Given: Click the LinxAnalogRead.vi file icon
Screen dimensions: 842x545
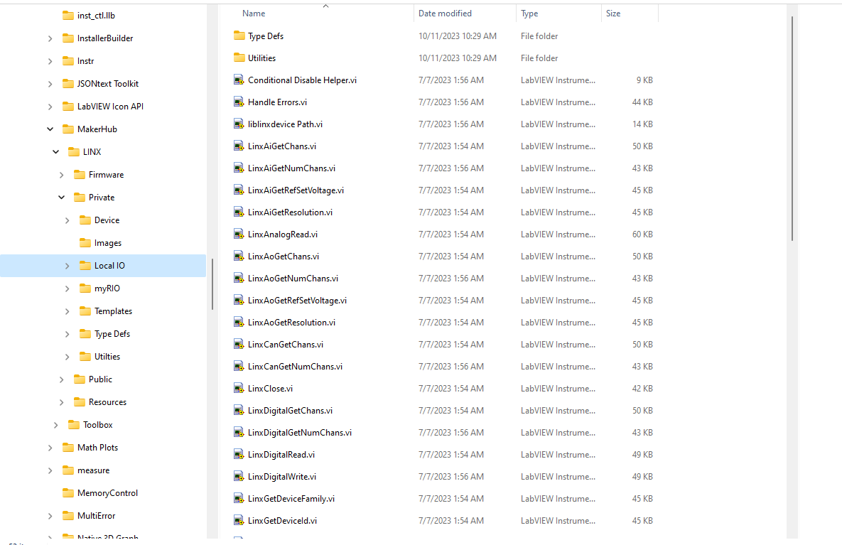Looking at the screenshot, I should coord(239,234).
